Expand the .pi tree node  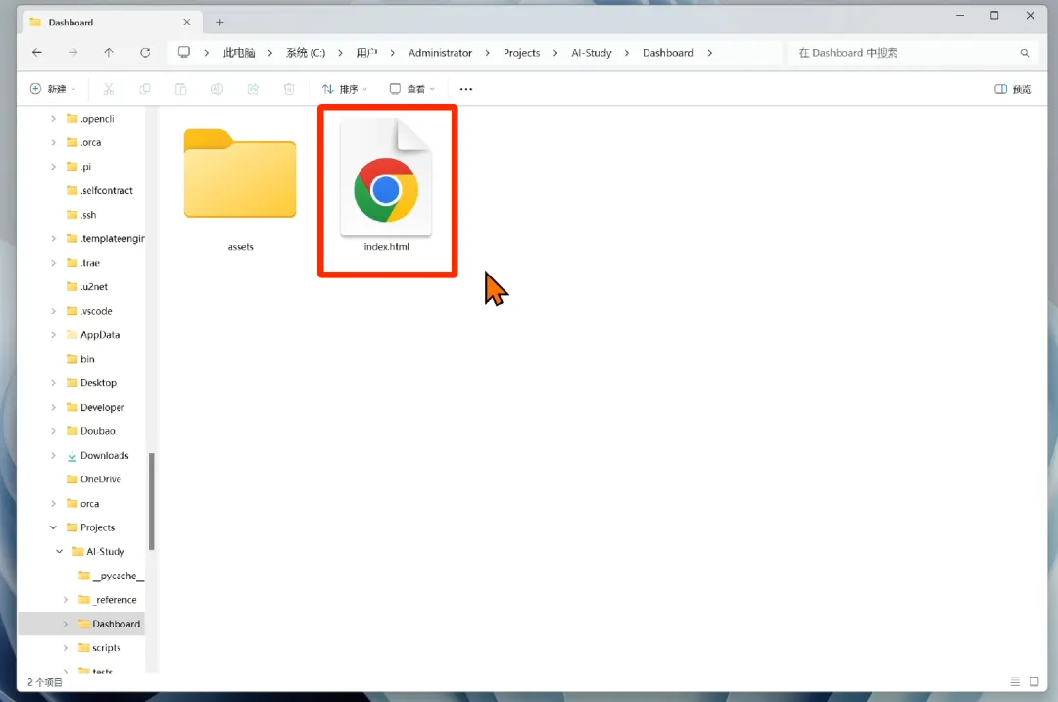[53, 166]
